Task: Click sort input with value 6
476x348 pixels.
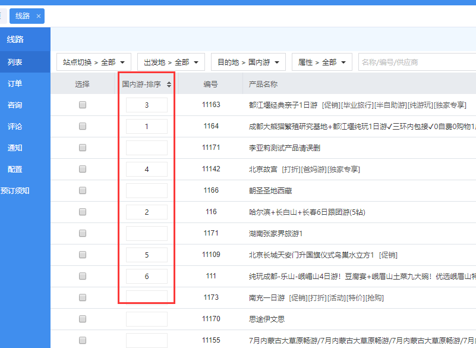Action: [146, 276]
